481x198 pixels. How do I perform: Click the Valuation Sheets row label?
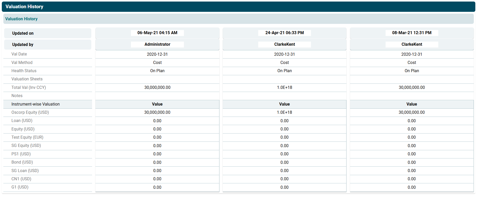coord(27,79)
